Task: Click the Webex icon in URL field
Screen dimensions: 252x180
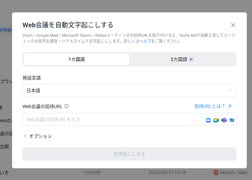Action: [232, 120]
